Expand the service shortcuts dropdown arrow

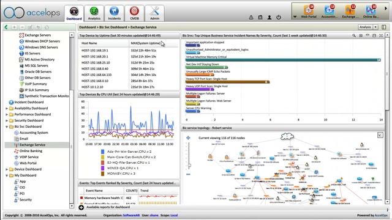tap(295, 16)
